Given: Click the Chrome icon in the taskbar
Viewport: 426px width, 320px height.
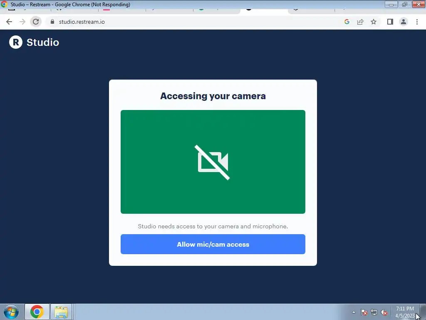Looking at the screenshot, I should pyautogui.click(x=37, y=312).
